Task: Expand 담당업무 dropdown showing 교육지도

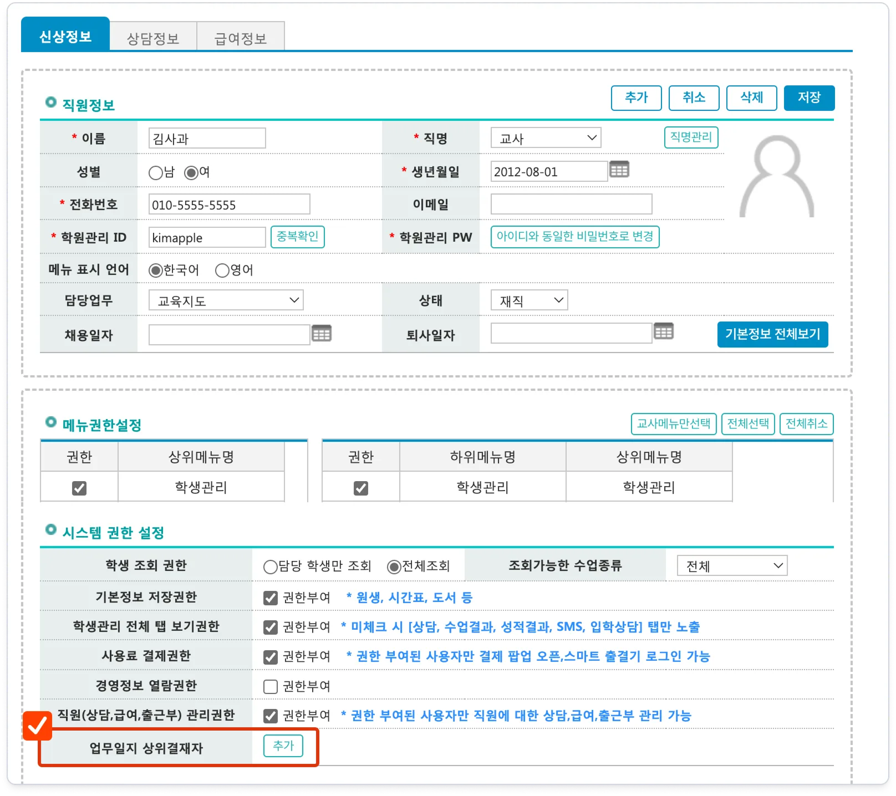Action: [226, 300]
